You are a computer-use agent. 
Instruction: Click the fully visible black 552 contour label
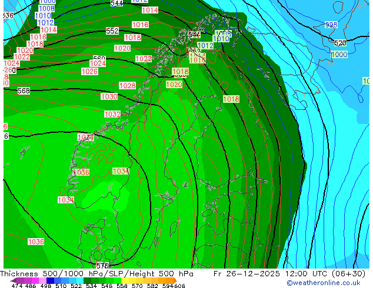112,31
